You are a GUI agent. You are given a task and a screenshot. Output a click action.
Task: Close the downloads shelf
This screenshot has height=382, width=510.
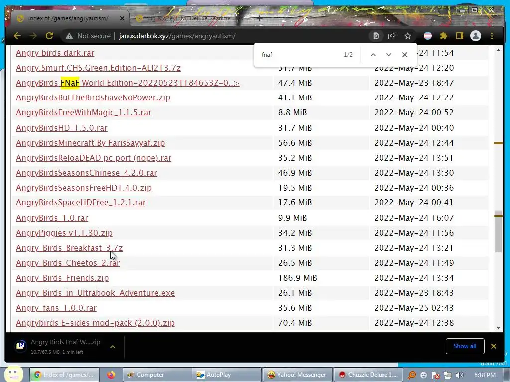pyautogui.click(x=494, y=346)
